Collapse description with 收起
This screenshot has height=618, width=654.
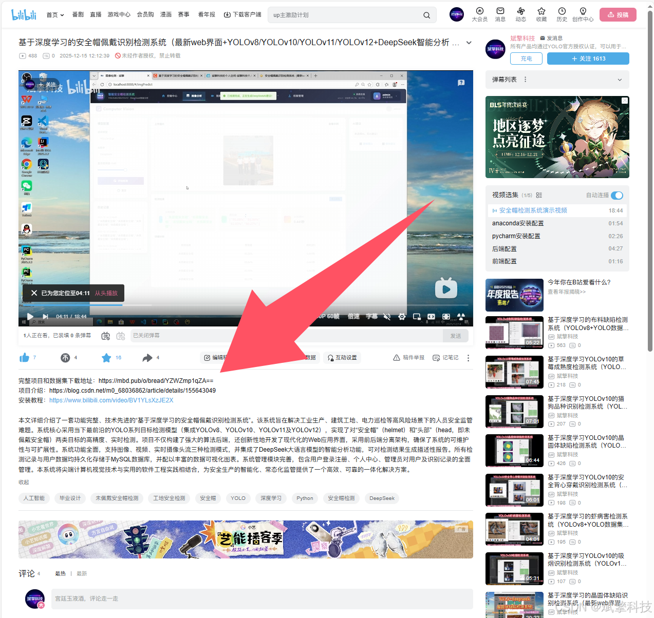pos(24,482)
